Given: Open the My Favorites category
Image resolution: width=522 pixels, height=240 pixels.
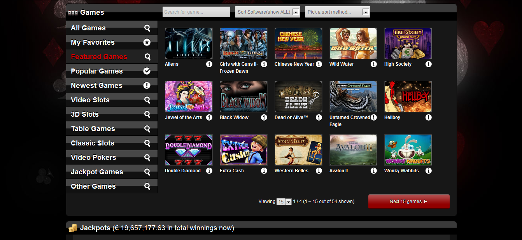Looking at the screenshot, I should tap(112, 42).
